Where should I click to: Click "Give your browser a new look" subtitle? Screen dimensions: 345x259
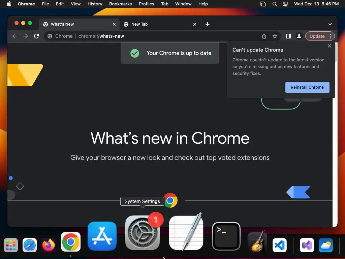[170, 158]
